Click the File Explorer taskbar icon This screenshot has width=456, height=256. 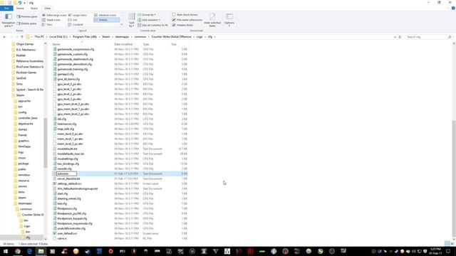(x=41, y=251)
